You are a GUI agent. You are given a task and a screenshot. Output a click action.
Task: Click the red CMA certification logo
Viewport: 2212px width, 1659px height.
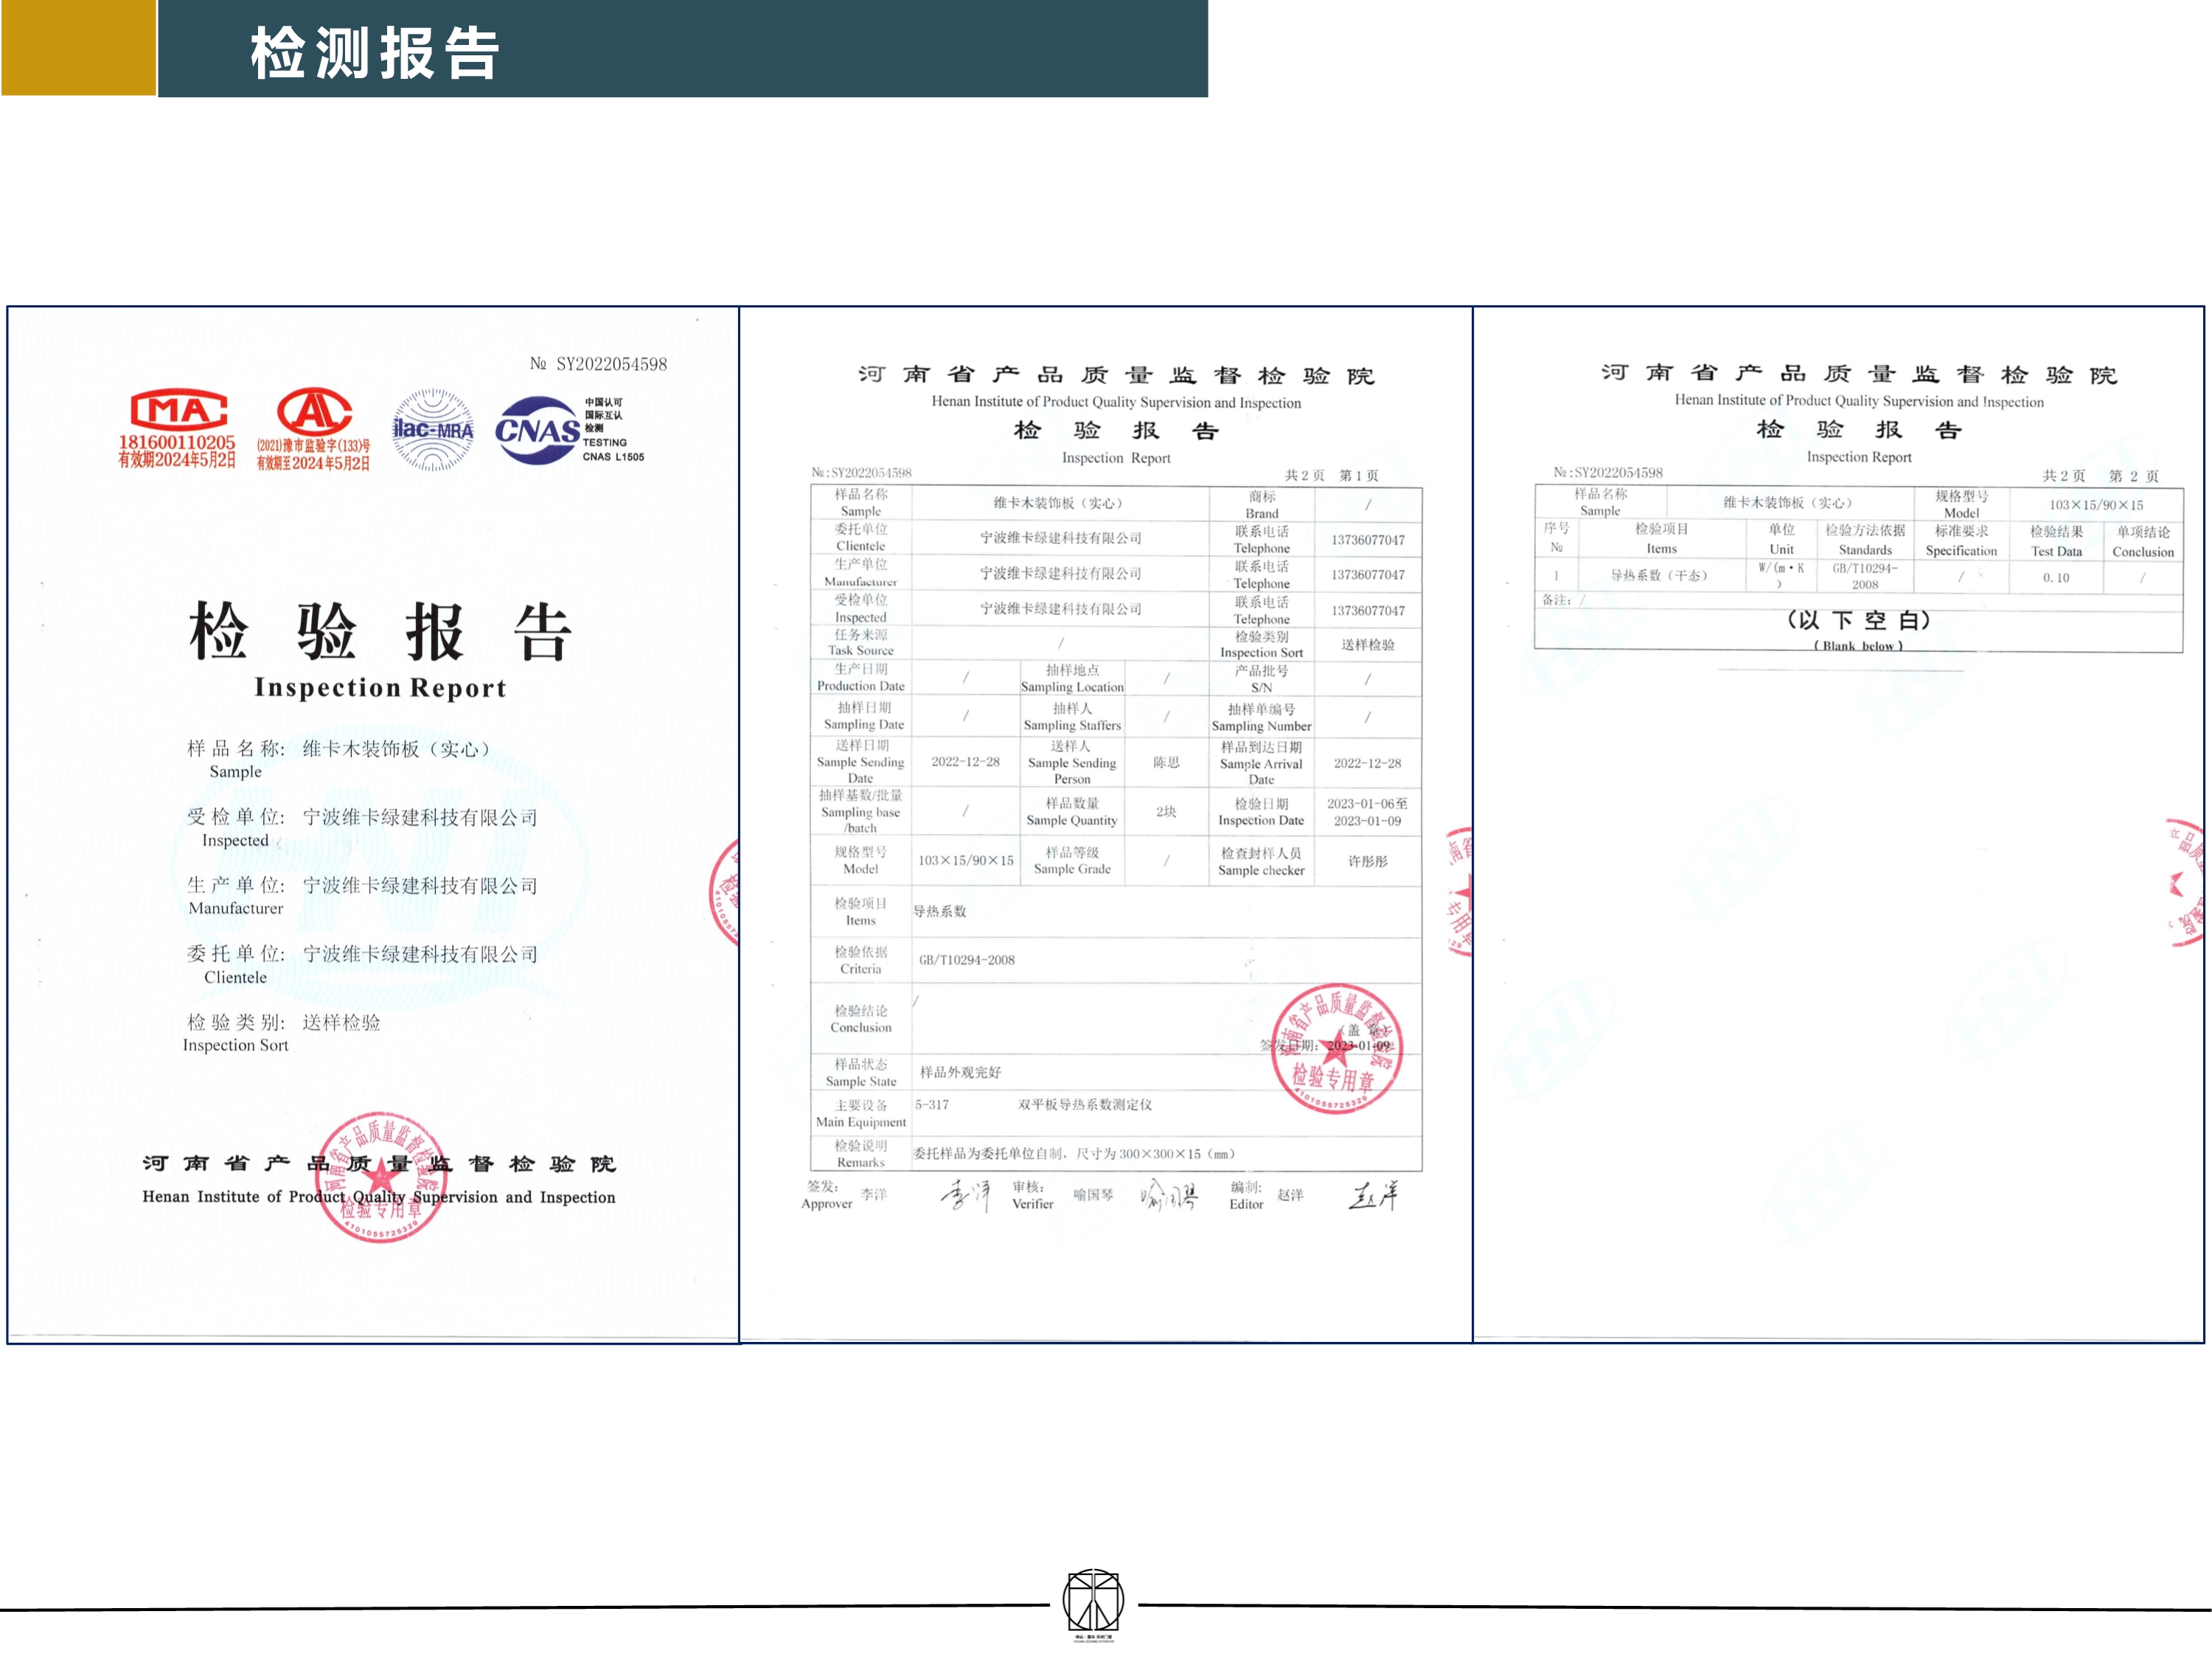179,411
